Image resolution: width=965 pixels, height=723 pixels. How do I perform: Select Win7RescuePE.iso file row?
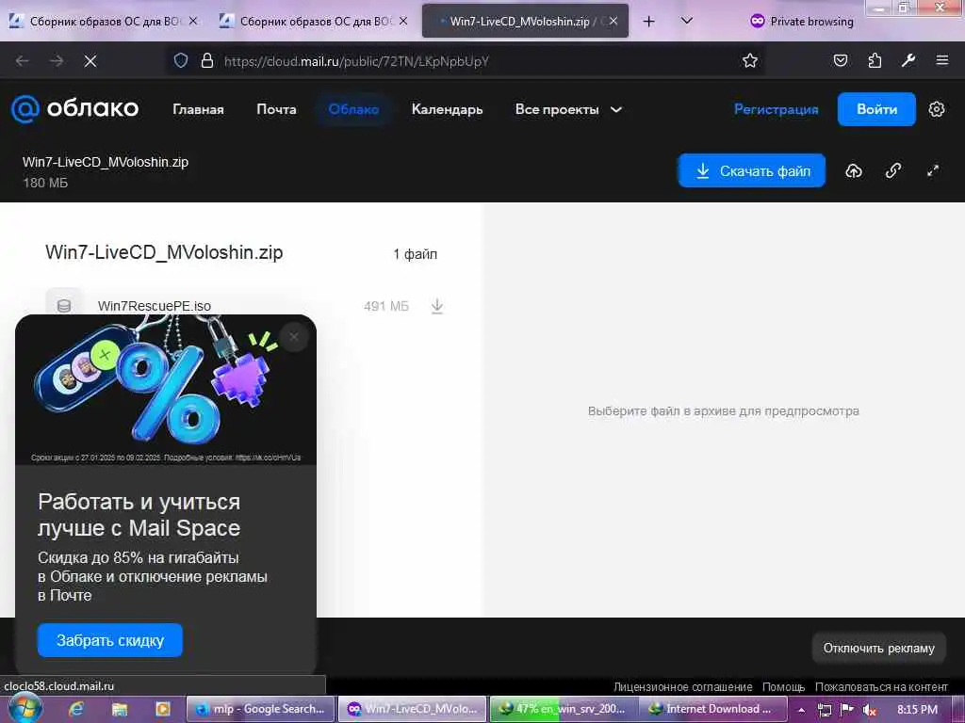(245, 306)
